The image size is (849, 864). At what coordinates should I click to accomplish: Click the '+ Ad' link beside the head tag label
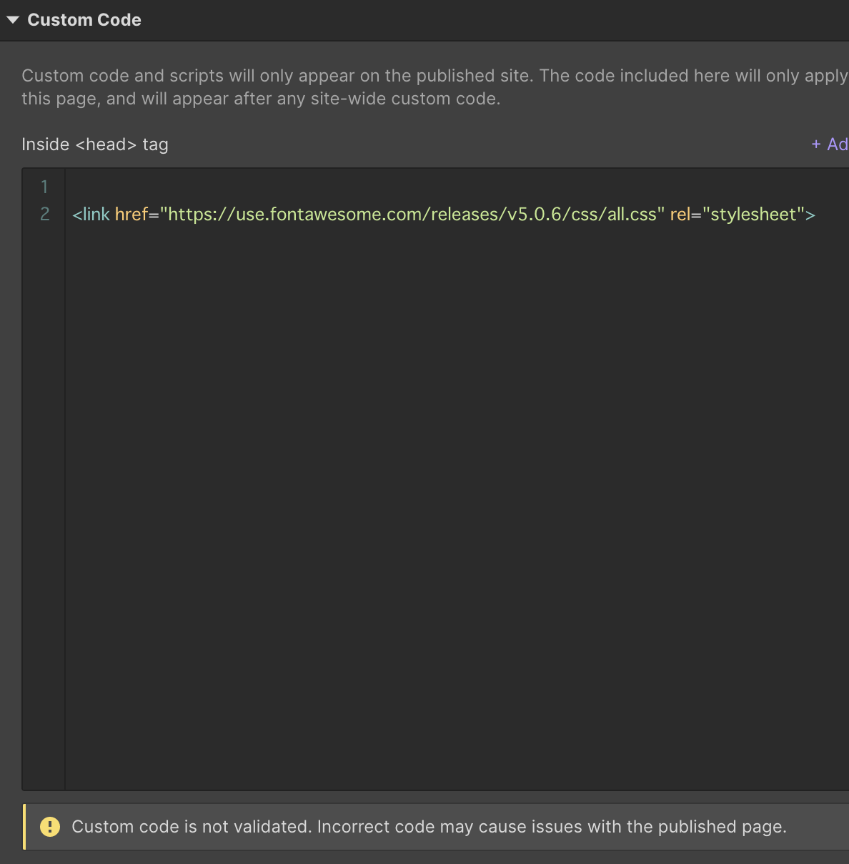click(830, 144)
